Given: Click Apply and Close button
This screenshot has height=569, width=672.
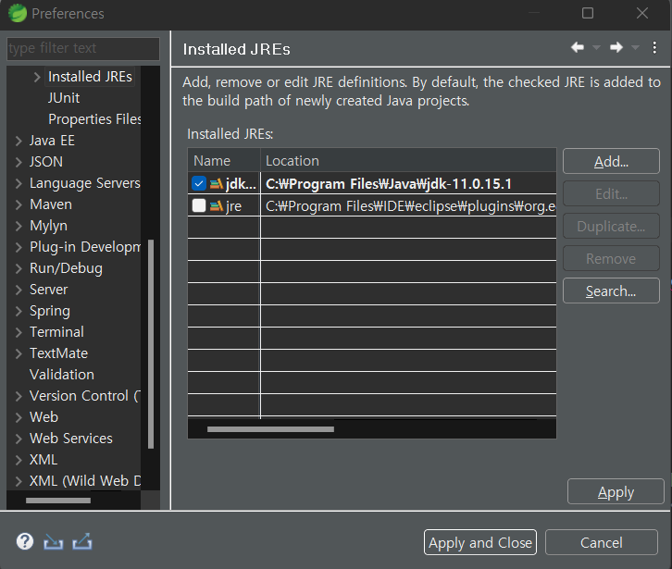Looking at the screenshot, I should [480, 542].
